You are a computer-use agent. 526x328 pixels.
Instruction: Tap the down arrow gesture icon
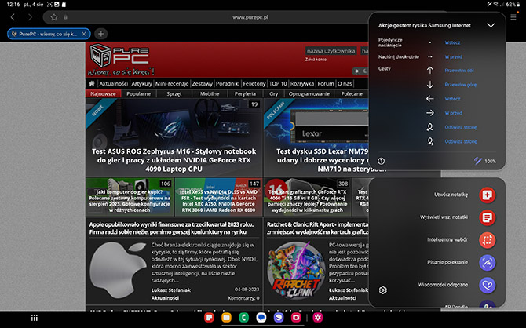tap(429, 85)
